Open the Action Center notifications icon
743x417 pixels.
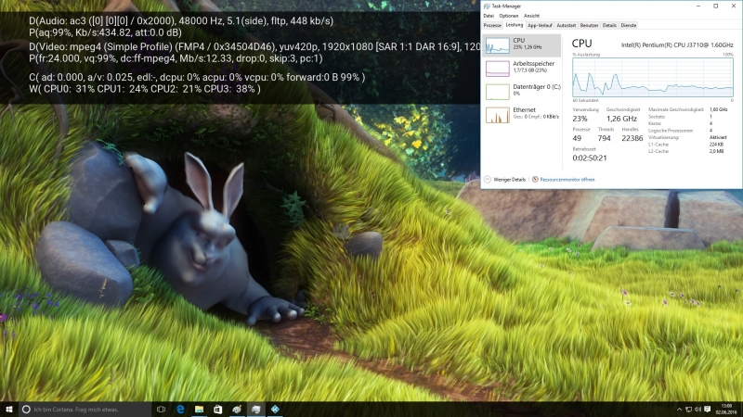tap(708, 410)
